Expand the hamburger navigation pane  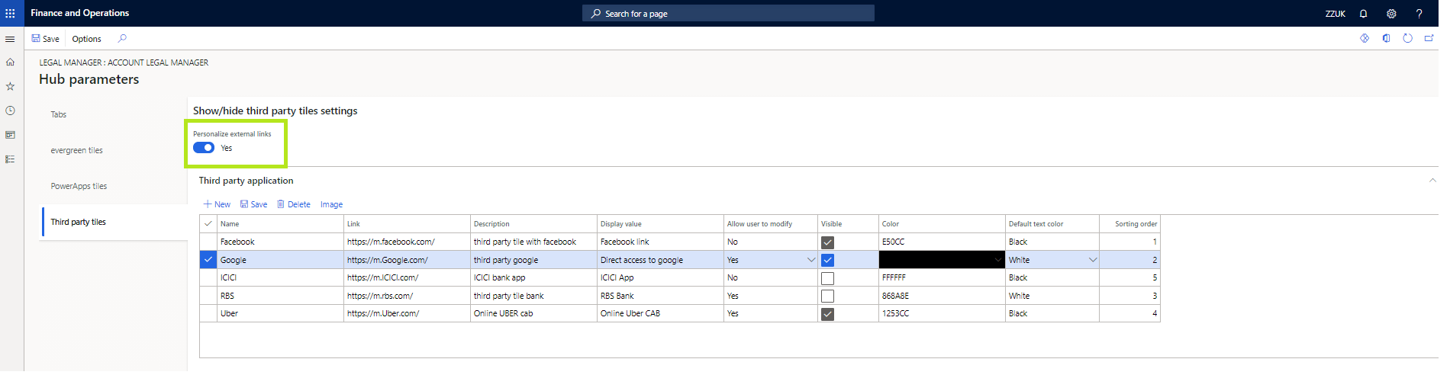[x=10, y=39]
